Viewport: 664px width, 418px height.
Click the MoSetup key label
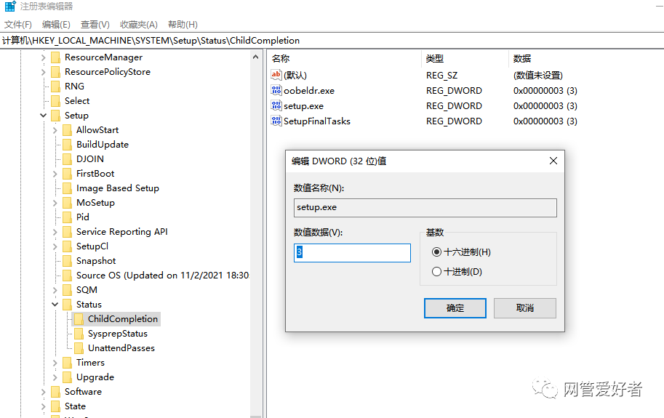95,203
